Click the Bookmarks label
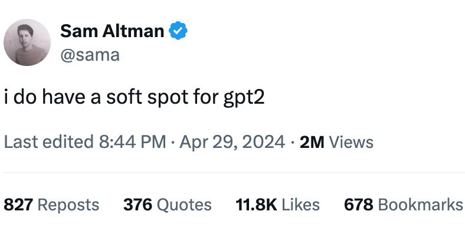This screenshot has height=231, width=465. tap(421, 204)
